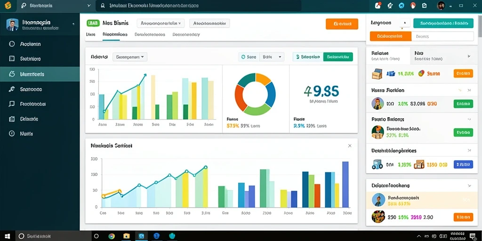Screen dimensions: 482x241
Task: Open File Explorer from the taskbar
Action: pos(126,236)
